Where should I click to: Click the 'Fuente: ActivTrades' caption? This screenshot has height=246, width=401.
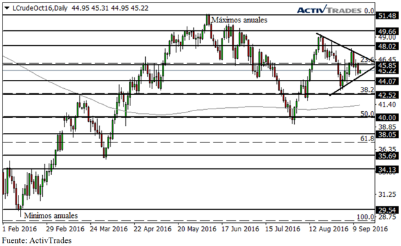pyautogui.click(x=37, y=240)
